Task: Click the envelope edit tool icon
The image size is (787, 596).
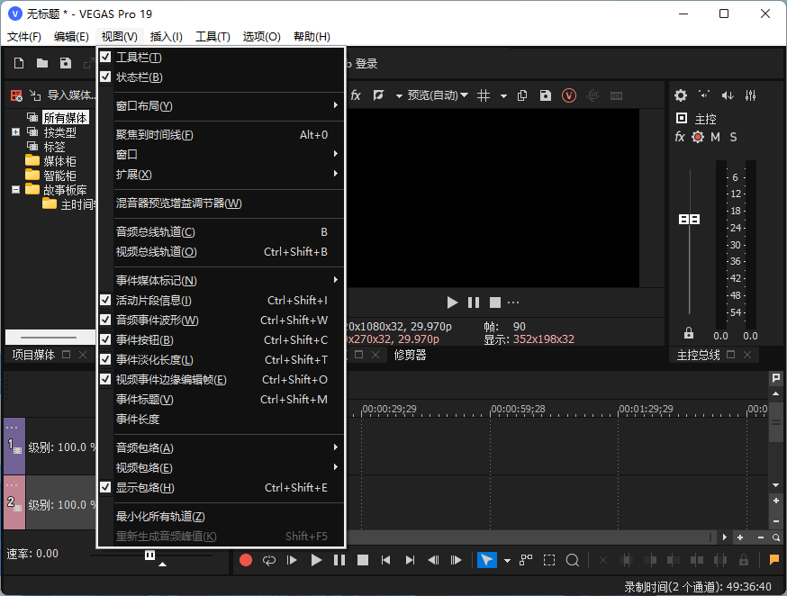Action: 526,560
